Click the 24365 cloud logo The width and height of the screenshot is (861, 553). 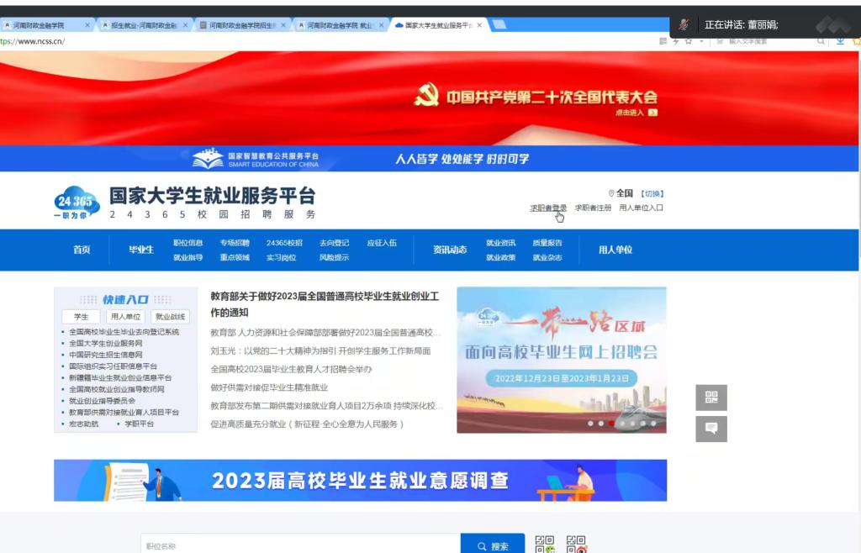[x=77, y=203]
